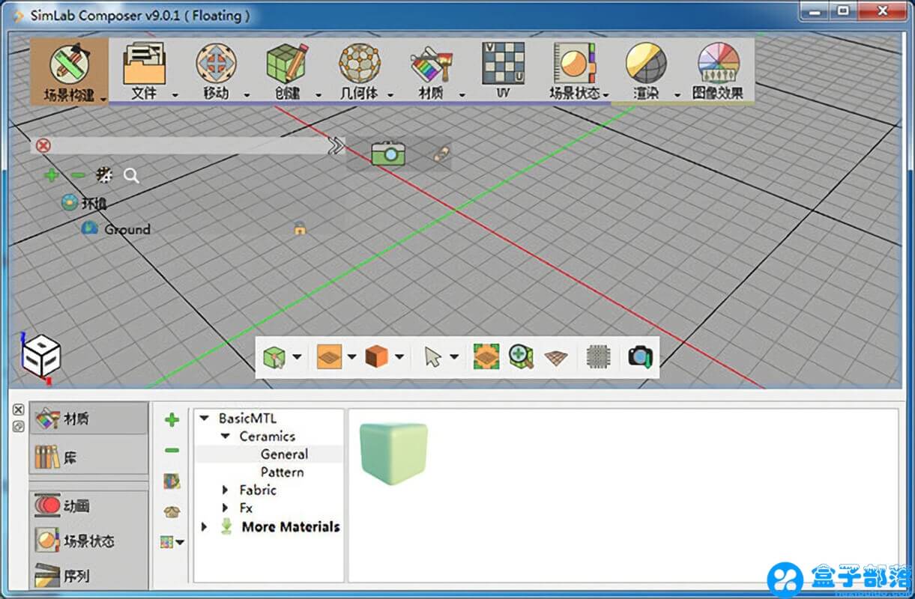Open the 渲染 menu dropdown arrow
Viewport: 915px width, 599px height.
coord(677,95)
